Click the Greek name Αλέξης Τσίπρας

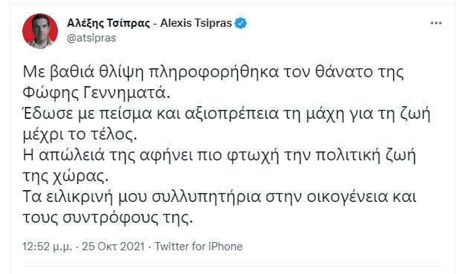click(109, 23)
